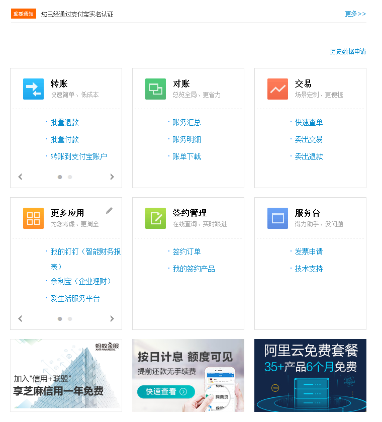This screenshot has width=382, height=422.
Task: Go to previous page in 转账 card
Action: click(20, 177)
